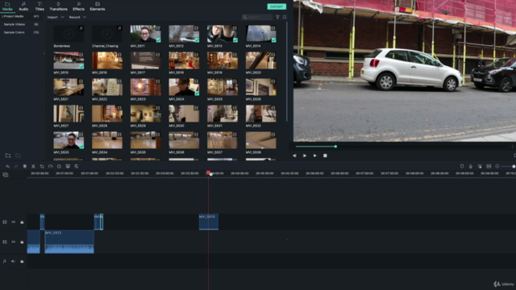
Task: Open the Import dropdown
Action: pyautogui.click(x=56, y=17)
